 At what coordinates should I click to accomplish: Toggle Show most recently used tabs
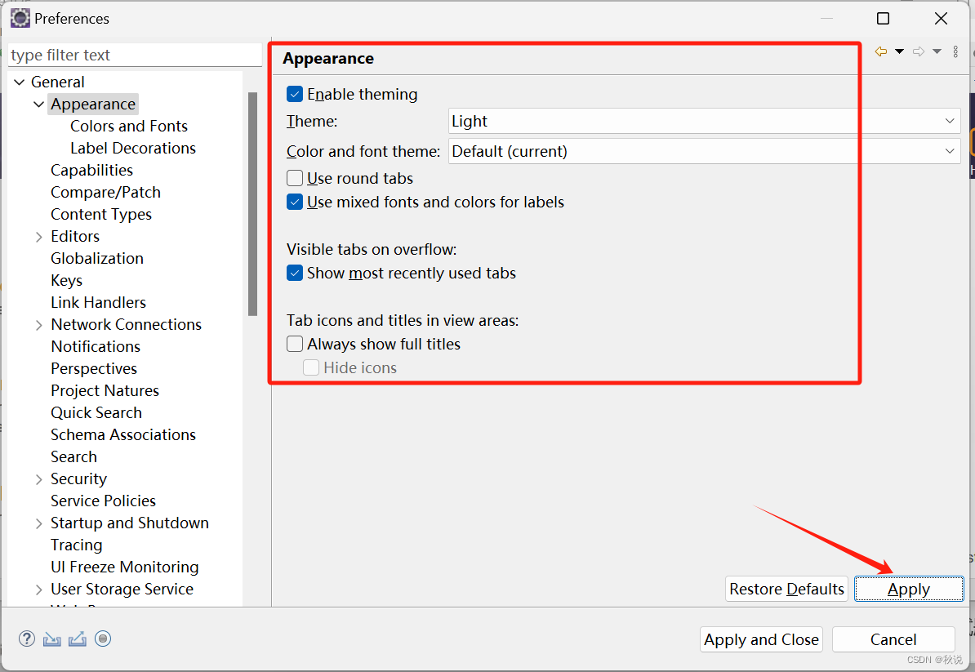[295, 273]
